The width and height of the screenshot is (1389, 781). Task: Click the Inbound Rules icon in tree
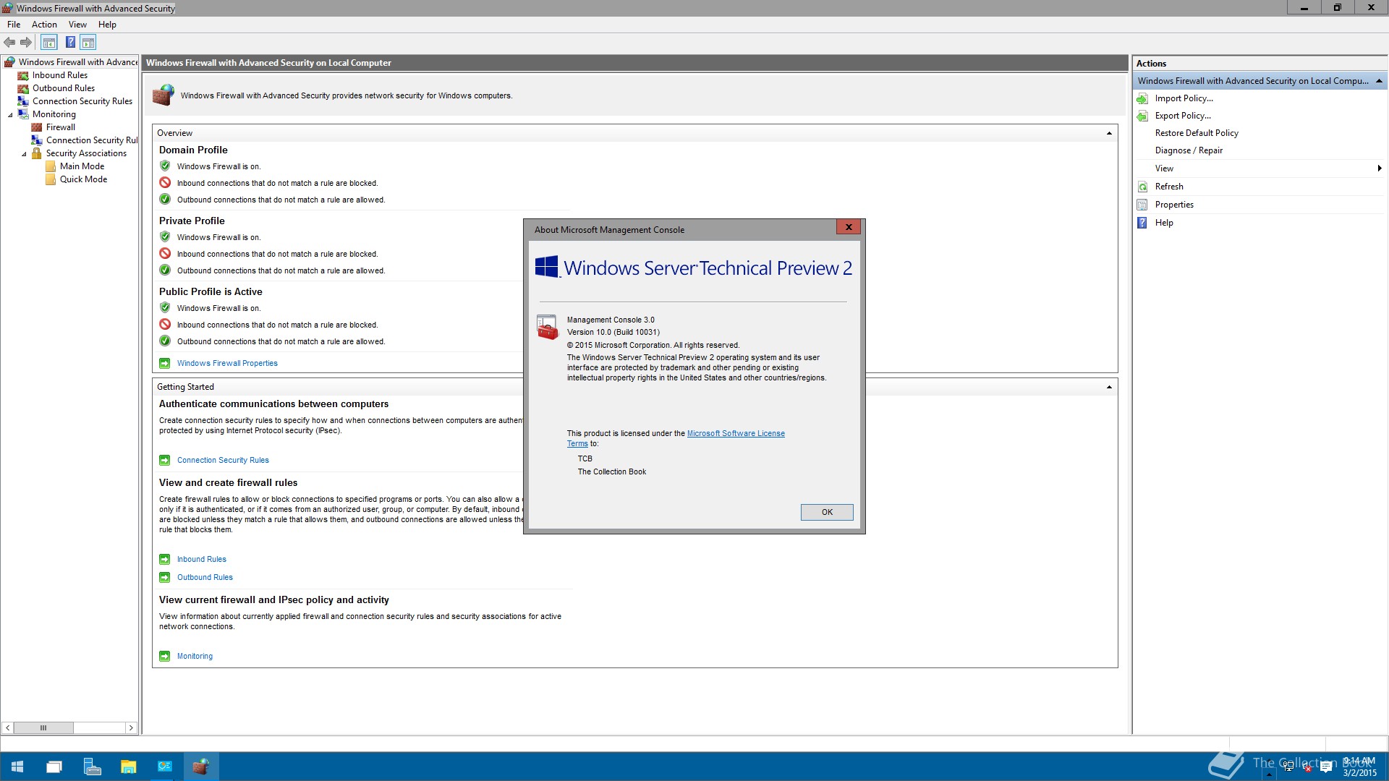point(23,75)
